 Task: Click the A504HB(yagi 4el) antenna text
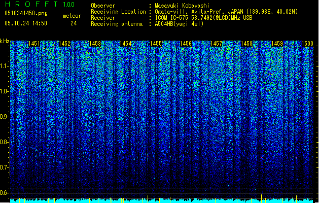179,24
